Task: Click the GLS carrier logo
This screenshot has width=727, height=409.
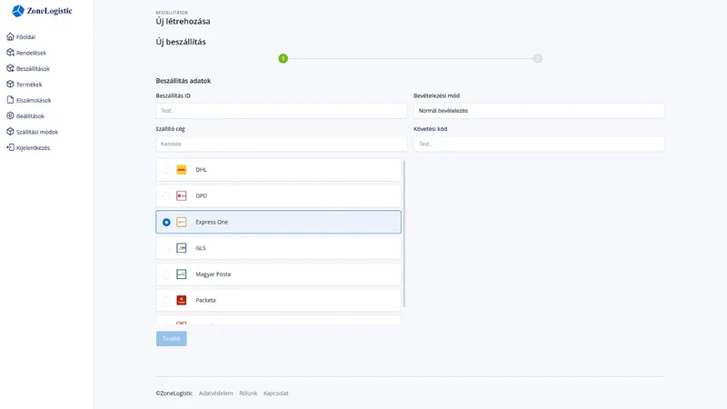Action: pos(181,248)
